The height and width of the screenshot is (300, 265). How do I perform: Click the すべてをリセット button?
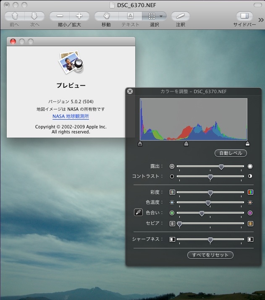pyautogui.click(x=210, y=255)
